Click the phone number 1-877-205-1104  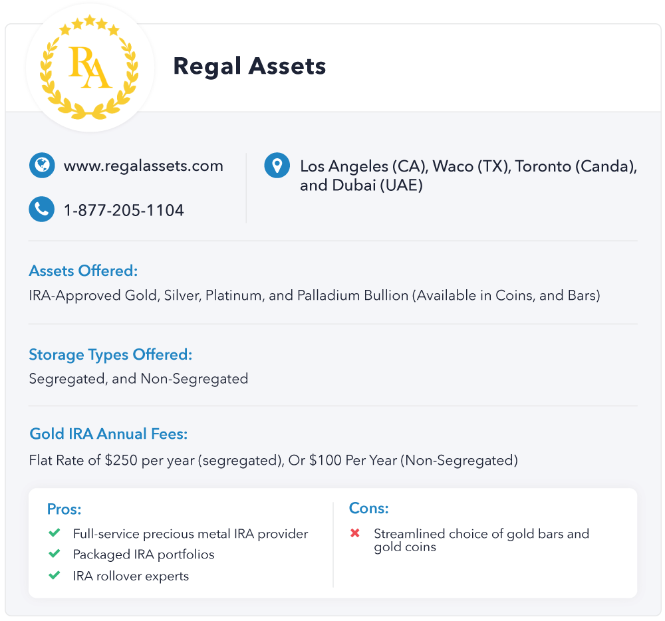click(x=124, y=210)
